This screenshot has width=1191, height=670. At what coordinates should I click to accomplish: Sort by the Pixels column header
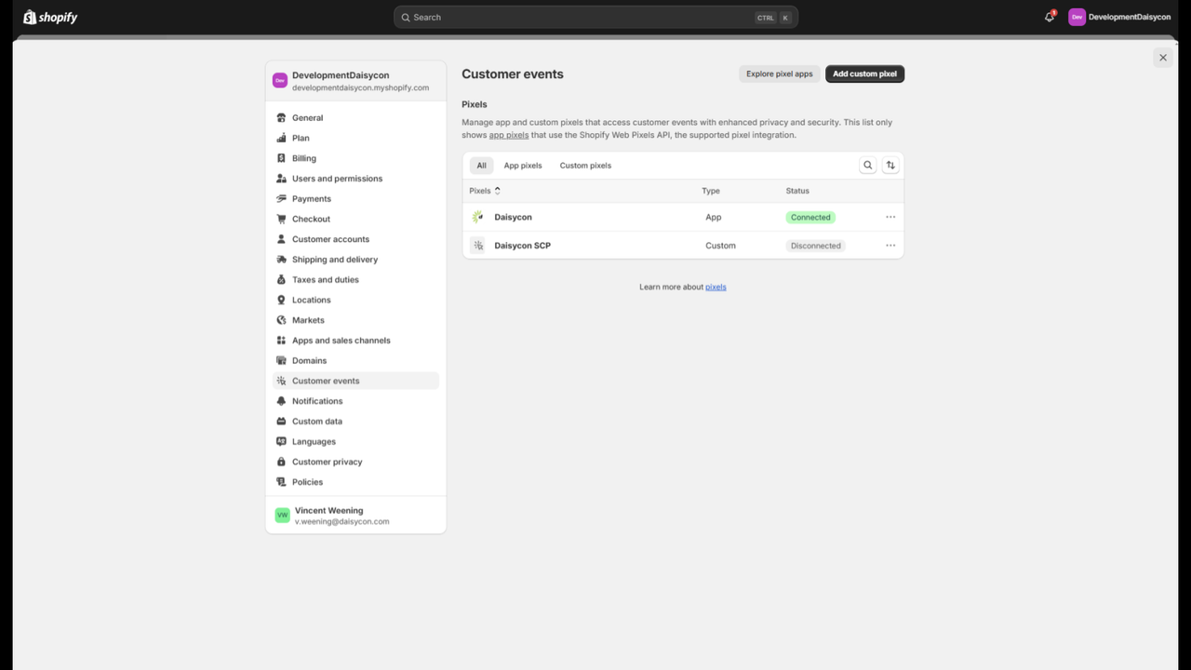485,191
